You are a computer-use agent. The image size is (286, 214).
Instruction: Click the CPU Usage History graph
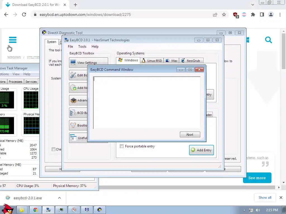31,100
